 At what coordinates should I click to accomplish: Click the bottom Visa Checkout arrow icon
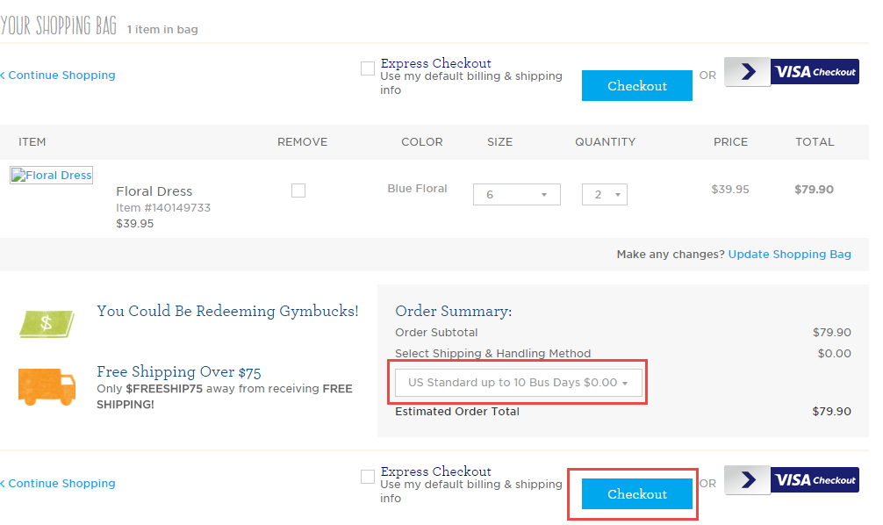point(747,480)
